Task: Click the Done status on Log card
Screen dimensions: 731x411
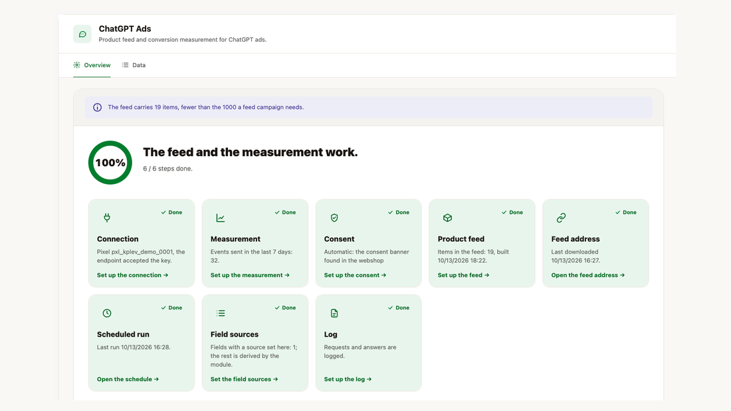Action: point(399,307)
